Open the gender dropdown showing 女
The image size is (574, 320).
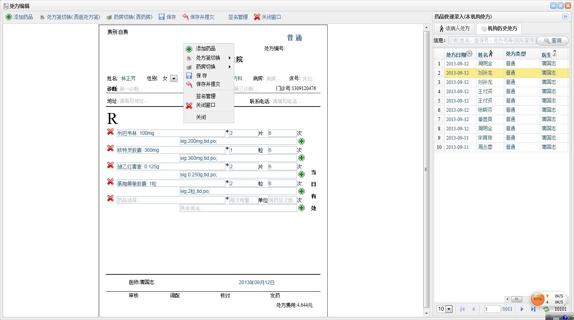pos(174,78)
